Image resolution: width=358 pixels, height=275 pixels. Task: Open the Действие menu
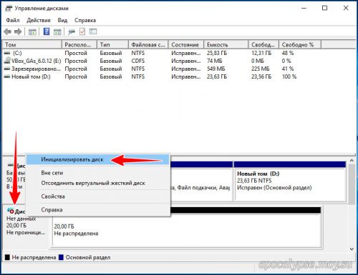pyautogui.click(x=39, y=20)
